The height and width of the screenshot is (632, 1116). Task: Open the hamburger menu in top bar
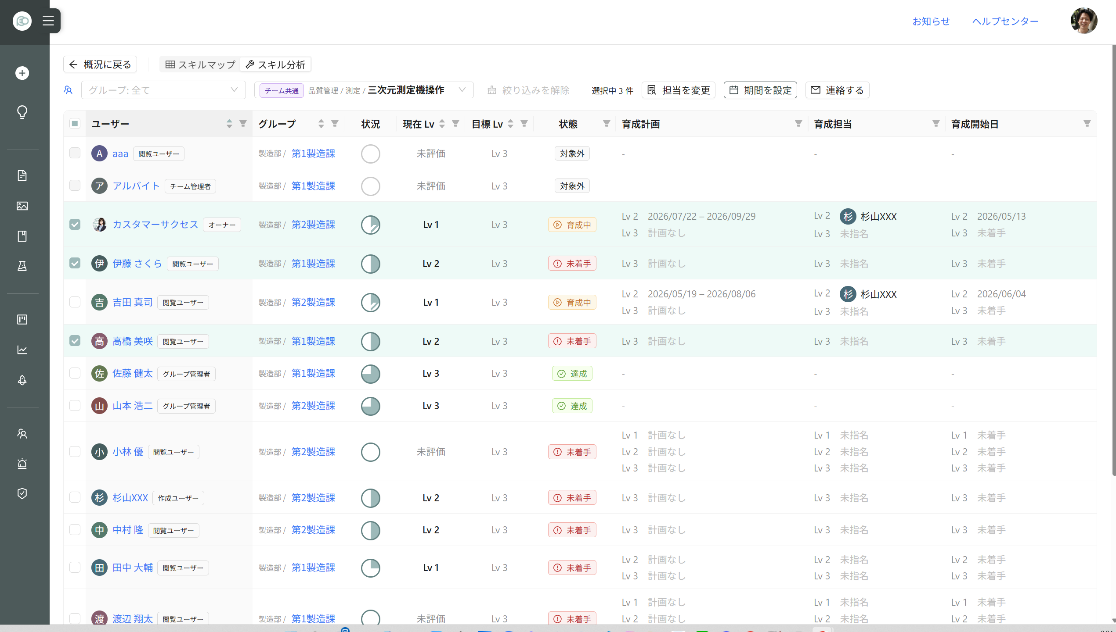[x=48, y=21]
